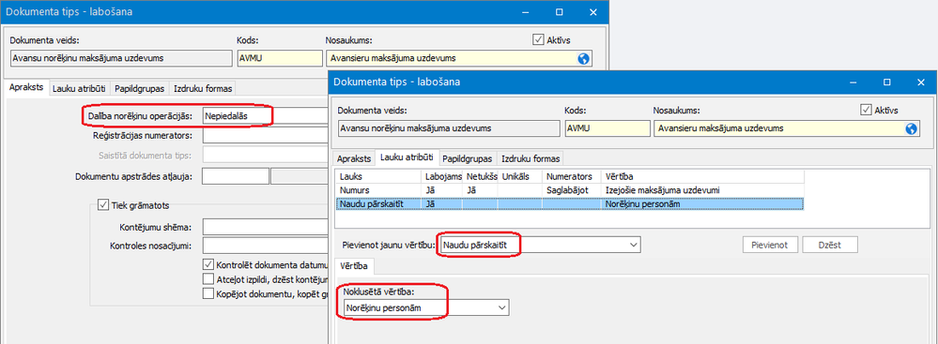The image size is (938, 344).
Task: Open Izdruku formas tab in front window
Action: (531, 158)
